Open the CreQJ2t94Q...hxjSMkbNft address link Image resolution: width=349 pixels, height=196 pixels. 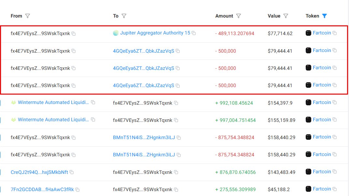[39, 172]
